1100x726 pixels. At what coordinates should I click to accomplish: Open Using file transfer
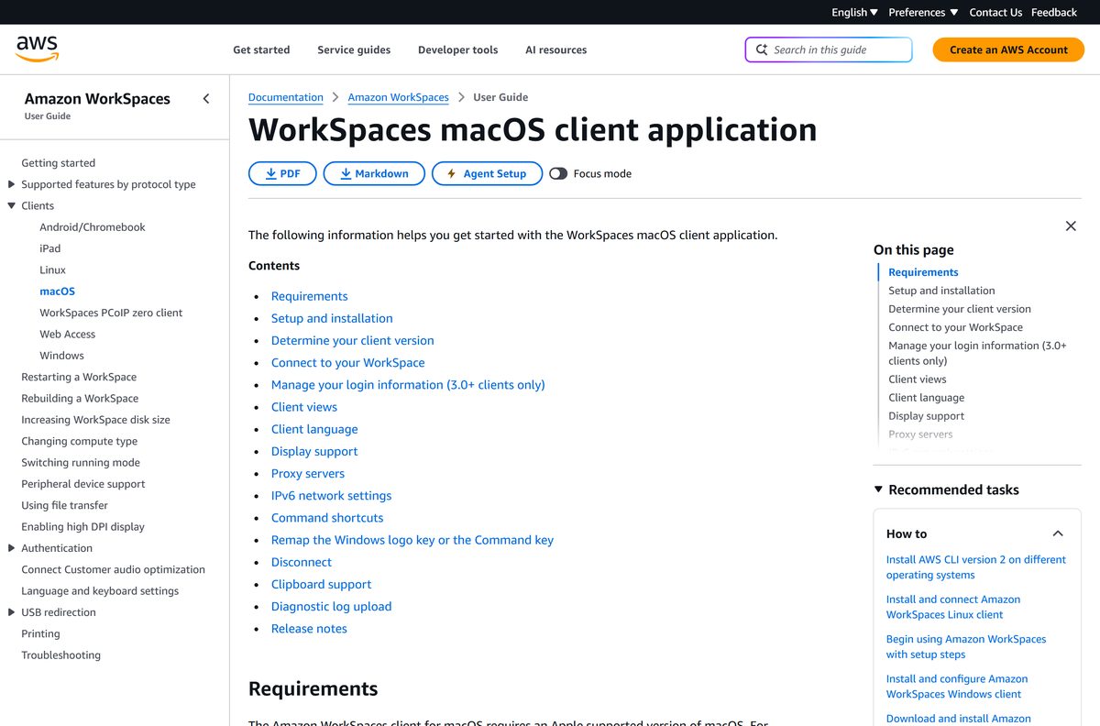[x=64, y=505]
